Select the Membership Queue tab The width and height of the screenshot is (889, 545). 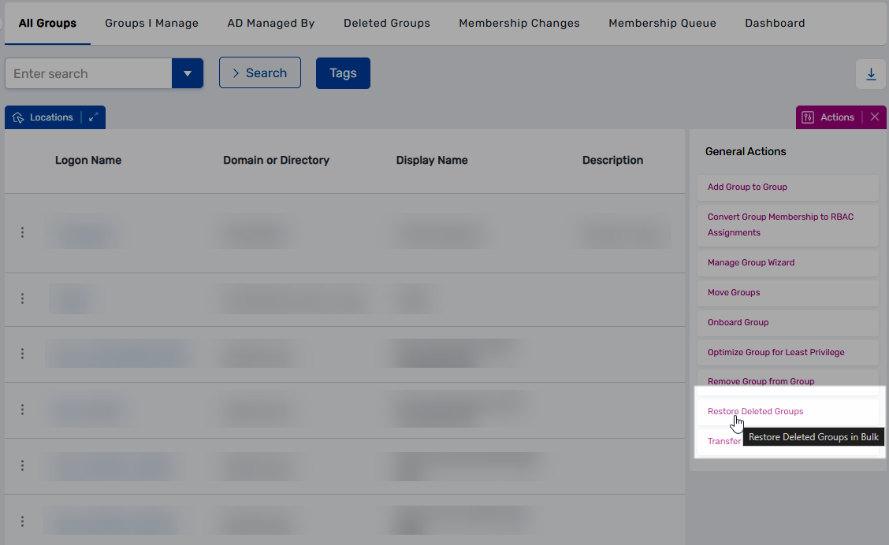click(x=662, y=23)
